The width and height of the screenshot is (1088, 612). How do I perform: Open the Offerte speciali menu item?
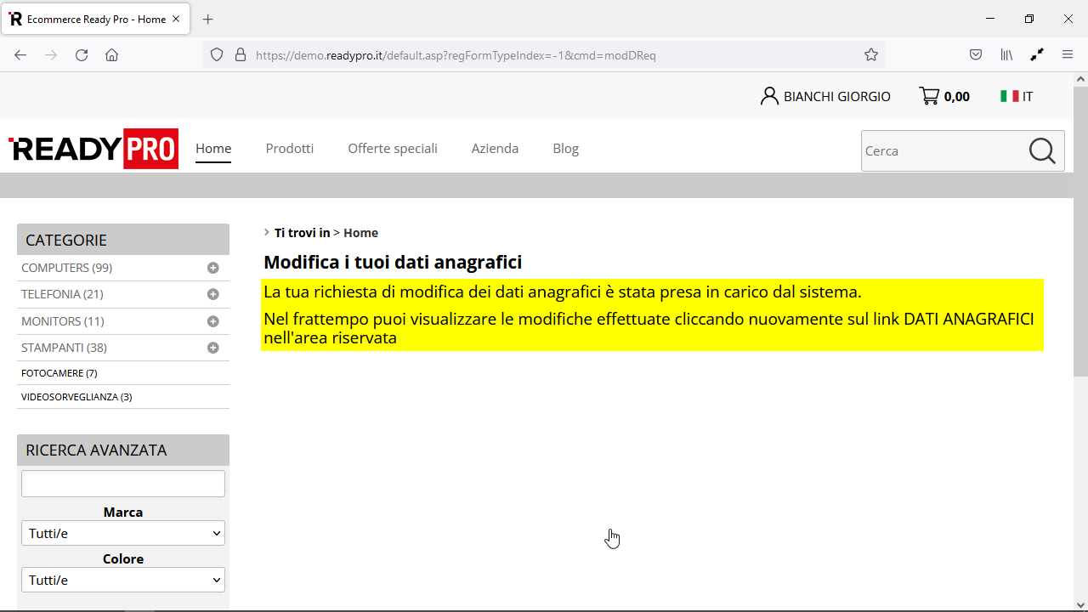(392, 148)
